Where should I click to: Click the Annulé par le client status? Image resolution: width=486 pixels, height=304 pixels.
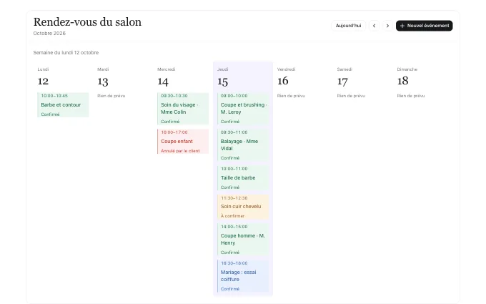pyautogui.click(x=180, y=151)
